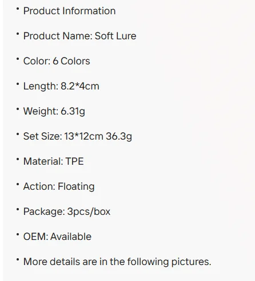This screenshot has width=255, height=281.
Task: Click the Product Information heading text
Action: (69, 11)
